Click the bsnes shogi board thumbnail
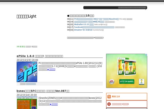Screen dimensions: 164x109 [27, 103]
